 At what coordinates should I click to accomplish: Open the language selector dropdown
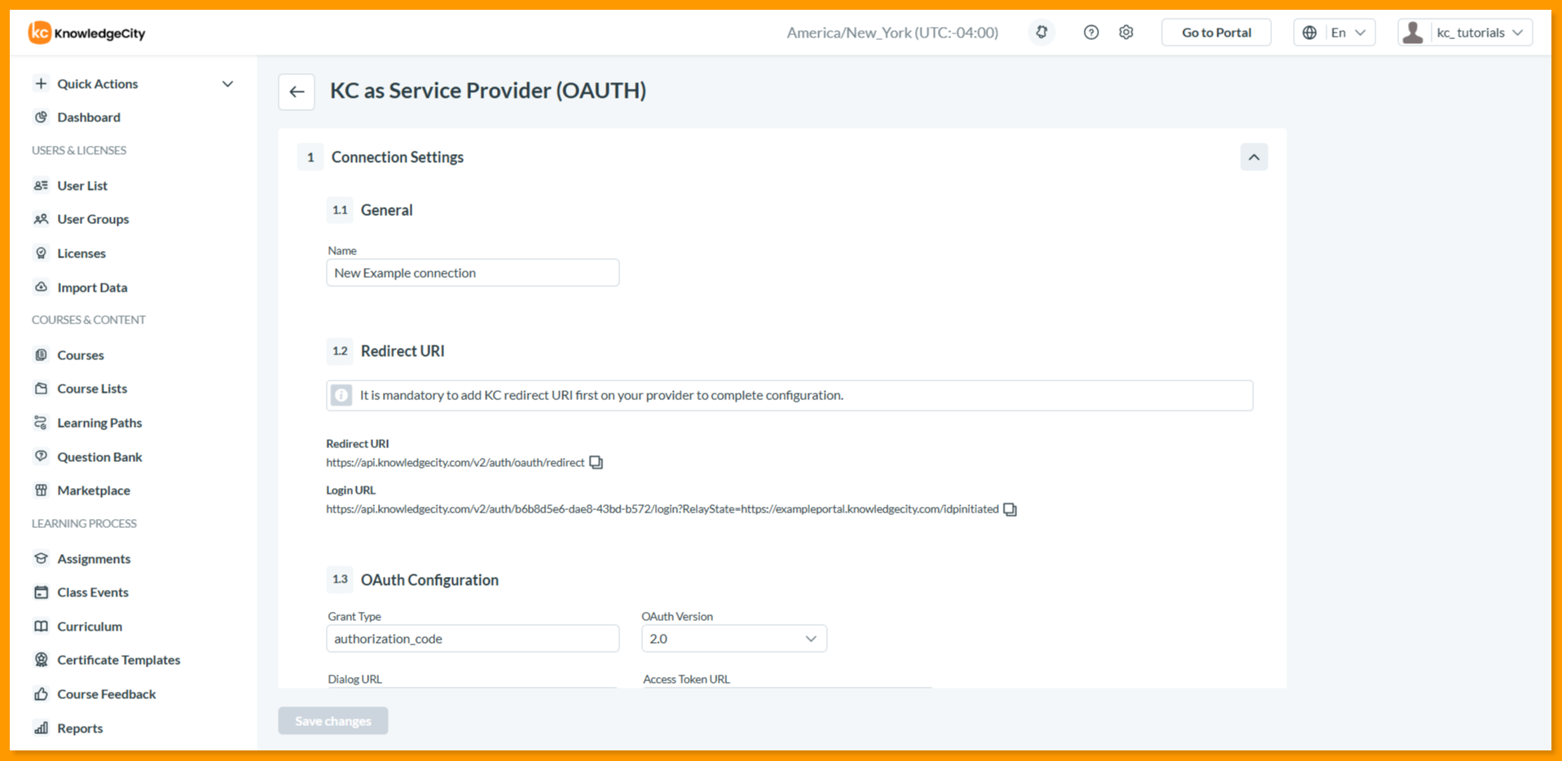[1335, 33]
